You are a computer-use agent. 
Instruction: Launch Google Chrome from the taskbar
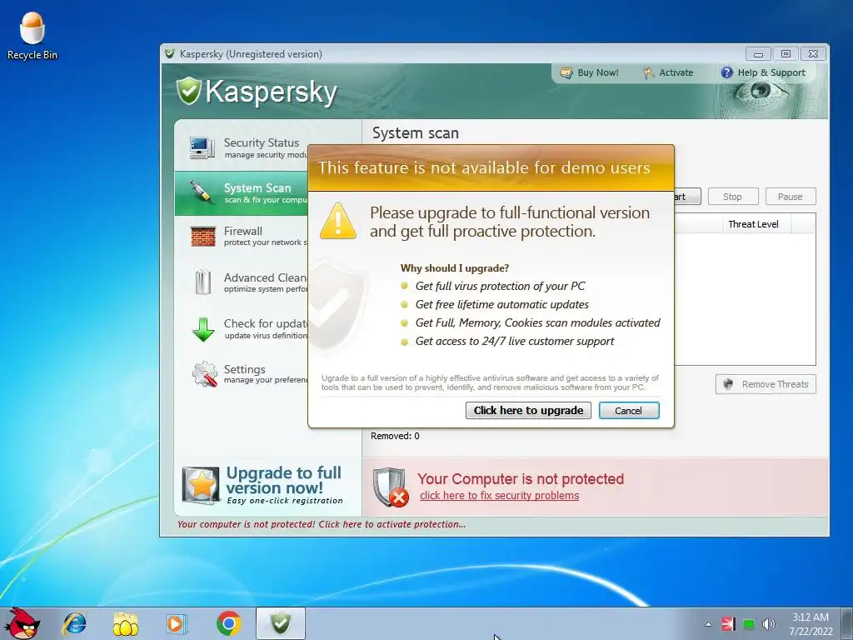point(228,623)
